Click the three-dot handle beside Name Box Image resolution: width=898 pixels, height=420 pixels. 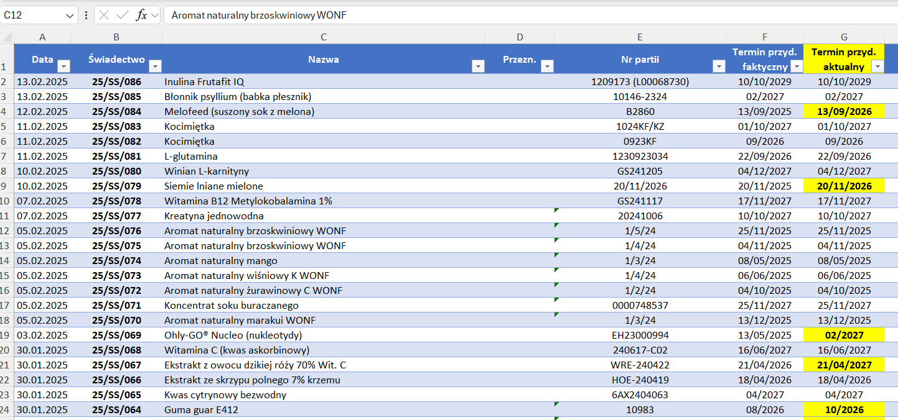tap(86, 16)
